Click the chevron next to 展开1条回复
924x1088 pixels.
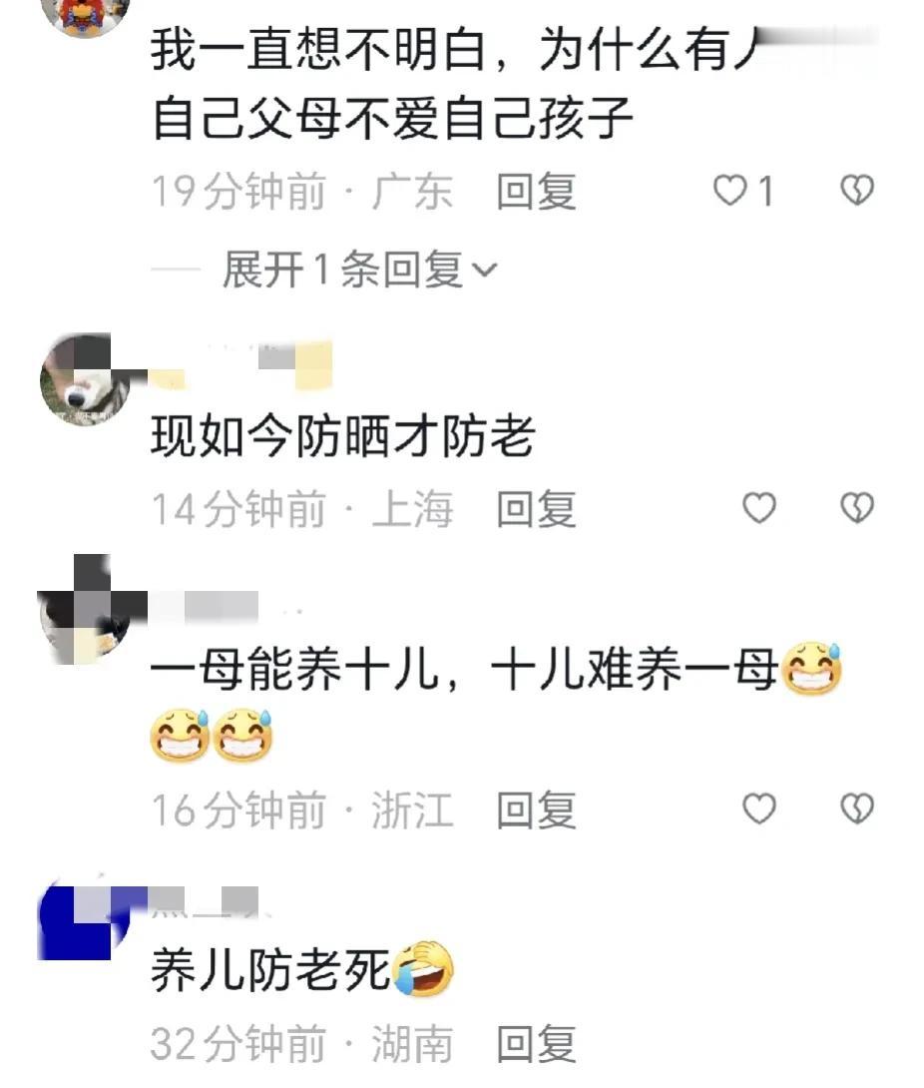tap(484, 270)
